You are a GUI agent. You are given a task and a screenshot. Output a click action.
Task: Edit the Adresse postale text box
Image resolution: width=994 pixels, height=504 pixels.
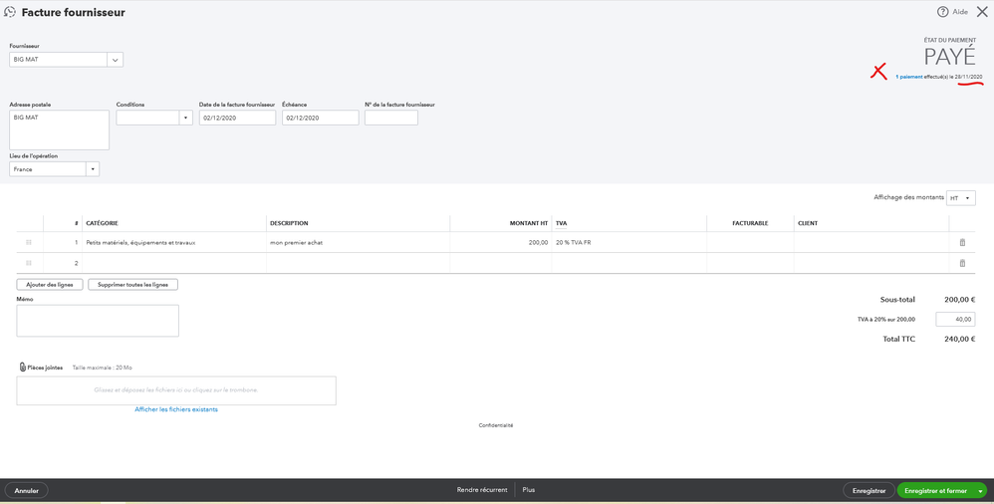point(60,129)
